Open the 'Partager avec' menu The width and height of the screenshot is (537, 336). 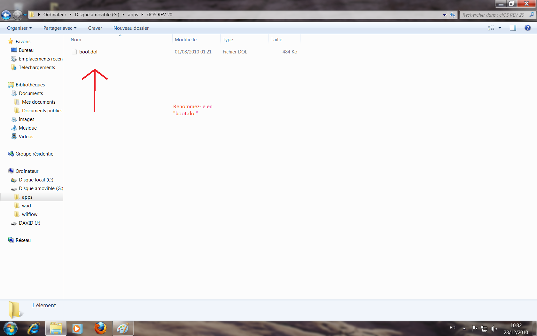(60, 28)
